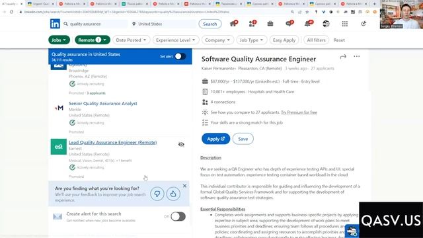Open the Earnest company logo
423x238 pixels.
59,147
